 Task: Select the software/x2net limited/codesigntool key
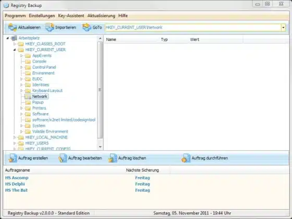(x=64, y=120)
